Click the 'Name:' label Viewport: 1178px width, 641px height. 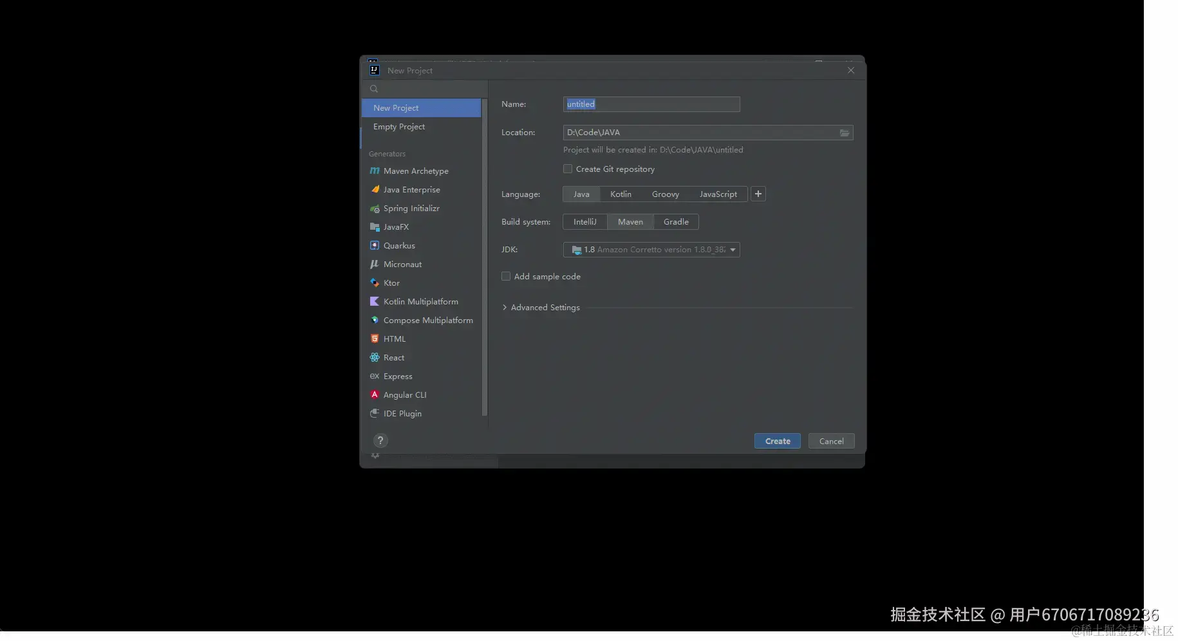514,104
